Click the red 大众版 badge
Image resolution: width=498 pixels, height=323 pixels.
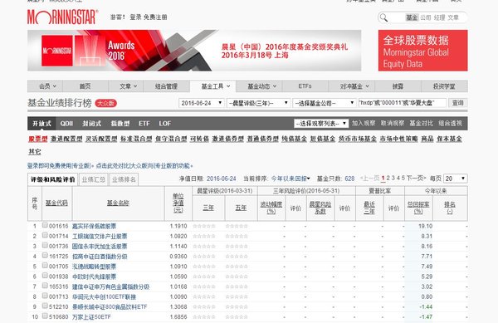click(105, 103)
